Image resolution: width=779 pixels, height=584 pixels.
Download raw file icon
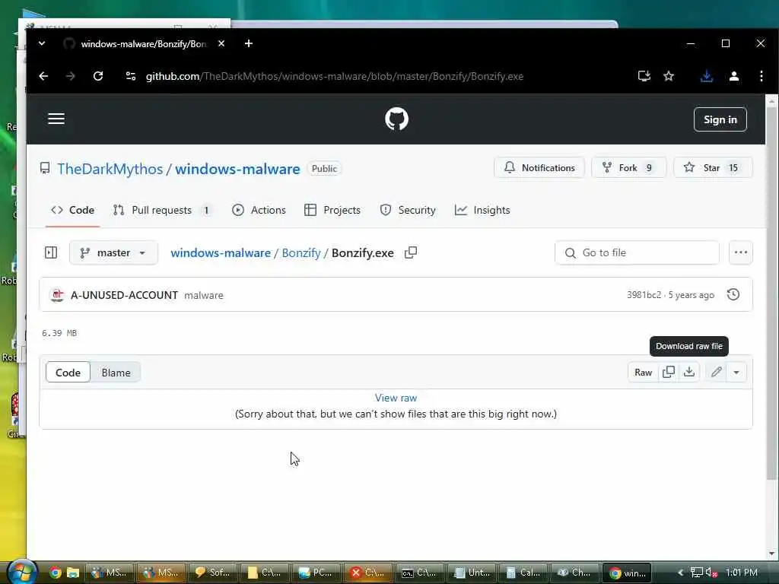point(689,373)
